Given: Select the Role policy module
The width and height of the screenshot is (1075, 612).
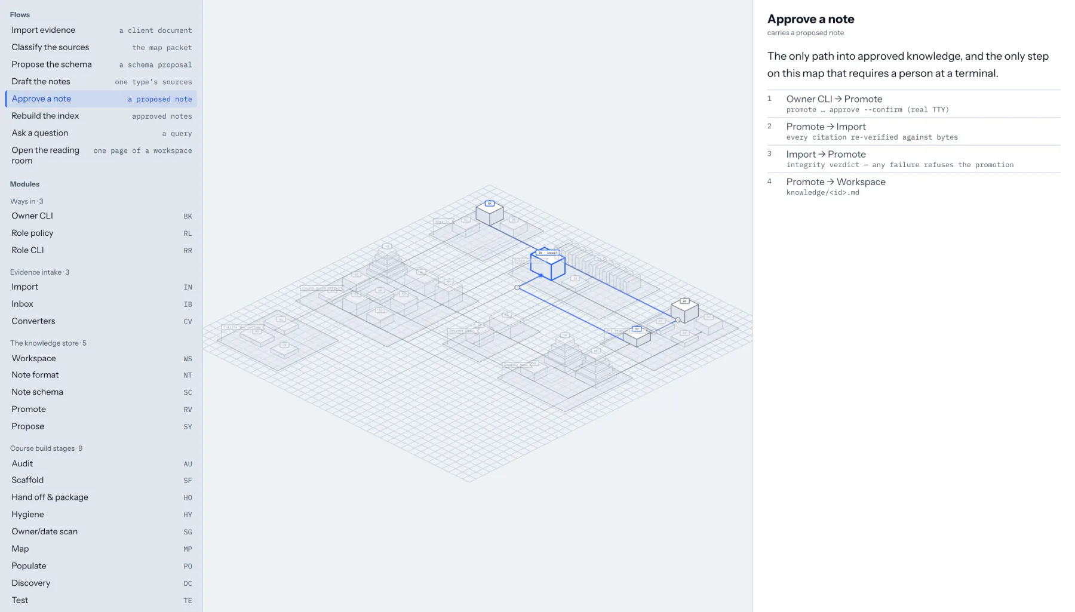Looking at the screenshot, I should pos(101,233).
